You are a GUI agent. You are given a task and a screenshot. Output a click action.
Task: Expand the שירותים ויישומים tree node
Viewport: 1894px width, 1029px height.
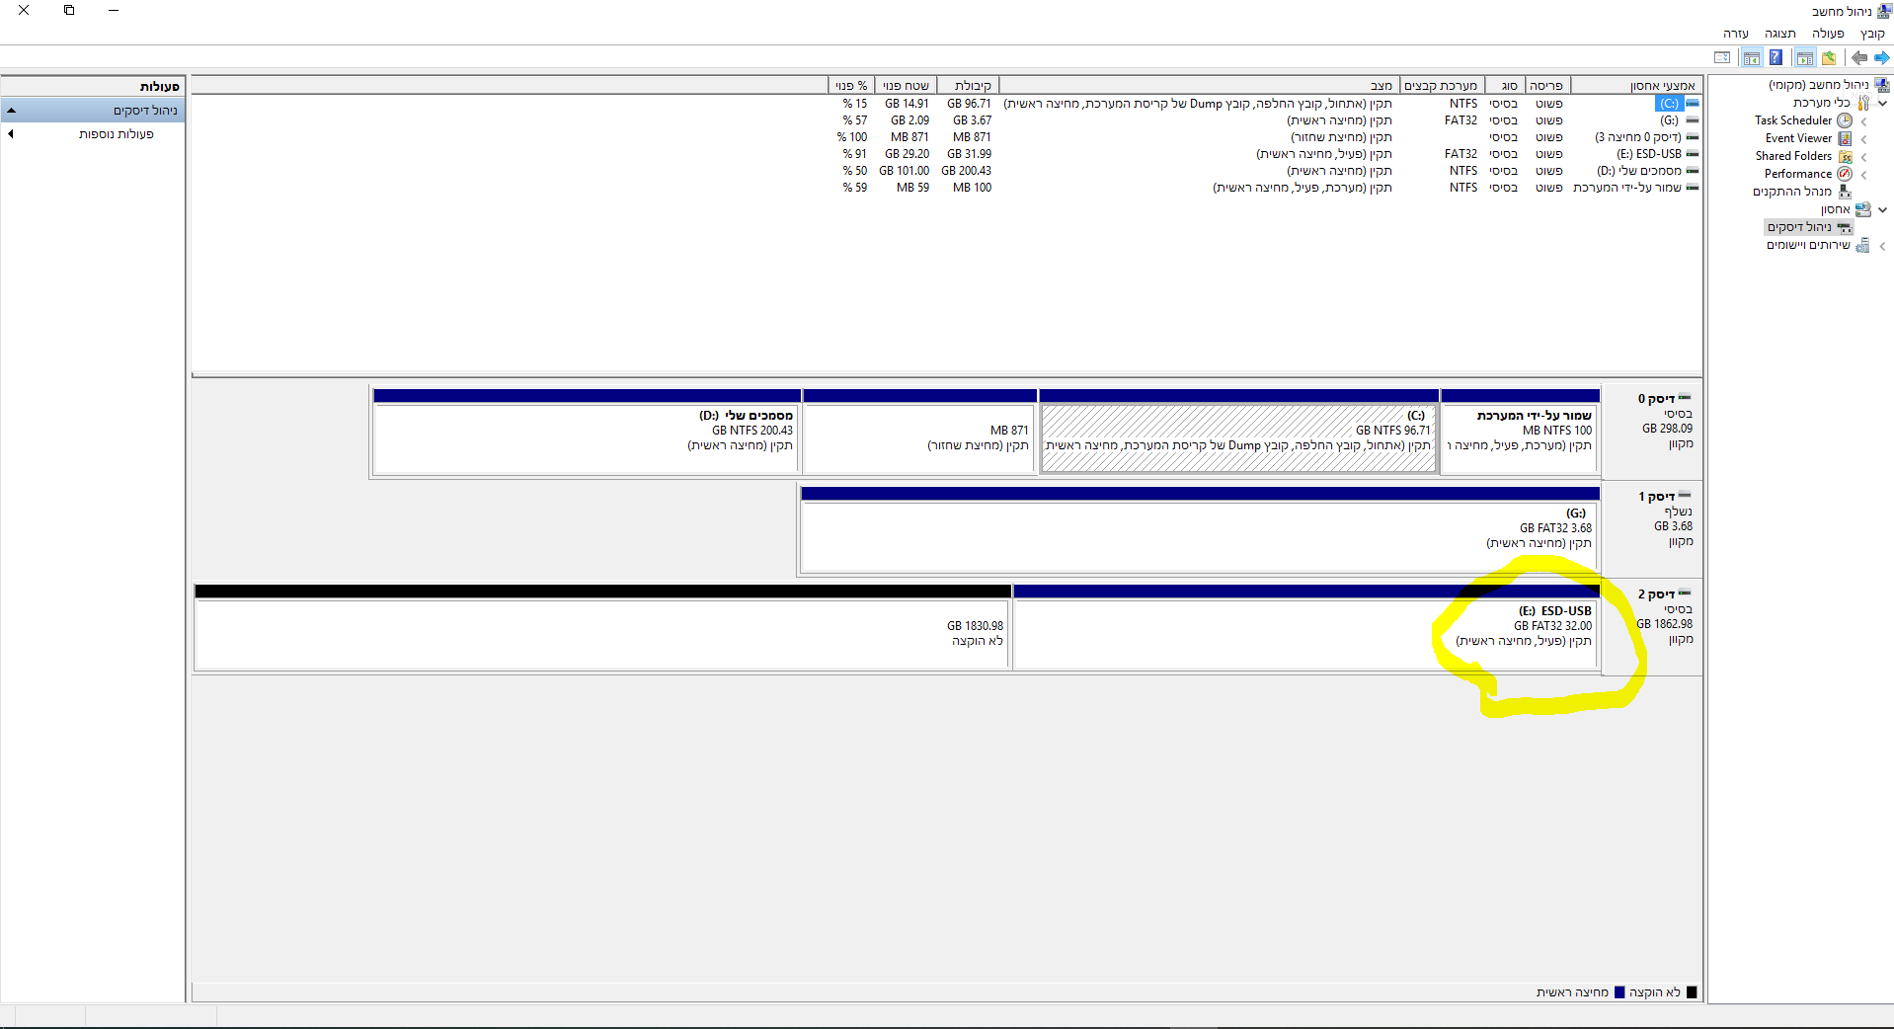coord(1883,246)
